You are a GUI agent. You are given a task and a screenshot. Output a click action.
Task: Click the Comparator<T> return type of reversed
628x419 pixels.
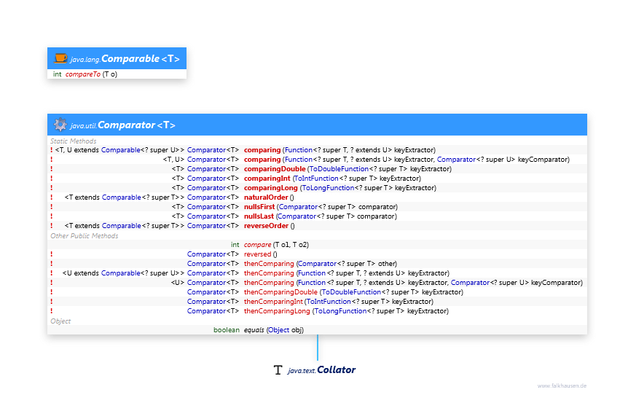tap(213, 254)
